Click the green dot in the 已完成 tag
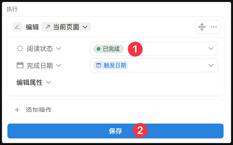 click(98, 49)
